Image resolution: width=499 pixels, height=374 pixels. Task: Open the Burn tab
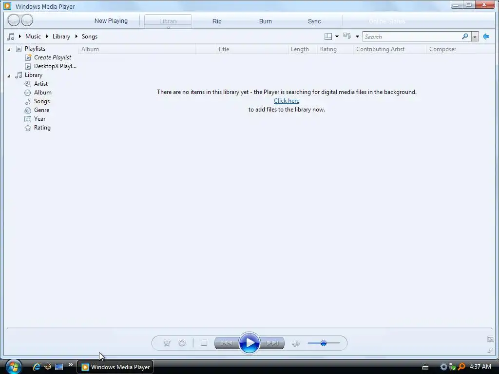coord(266,21)
